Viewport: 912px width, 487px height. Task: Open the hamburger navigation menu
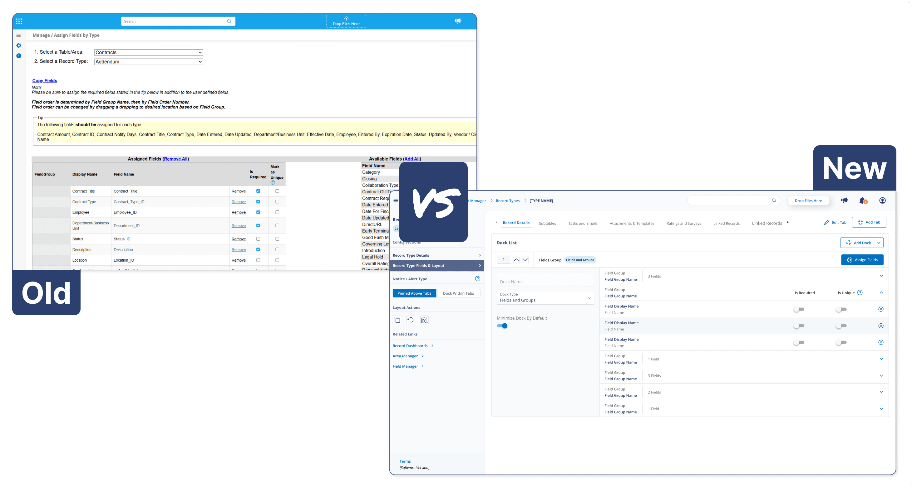pyautogui.click(x=396, y=200)
